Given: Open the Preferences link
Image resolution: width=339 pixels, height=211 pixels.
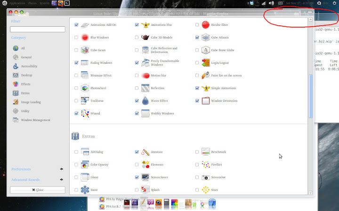Looking at the screenshot, I should tap(21, 169).
